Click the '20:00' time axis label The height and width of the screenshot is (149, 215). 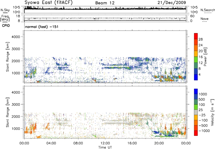tap(159, 143)
